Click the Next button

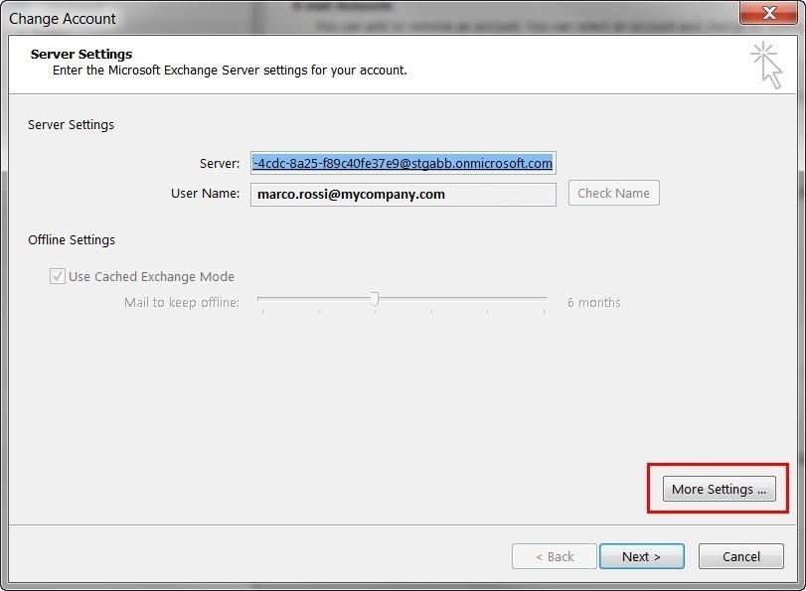[x=641, y=556]
